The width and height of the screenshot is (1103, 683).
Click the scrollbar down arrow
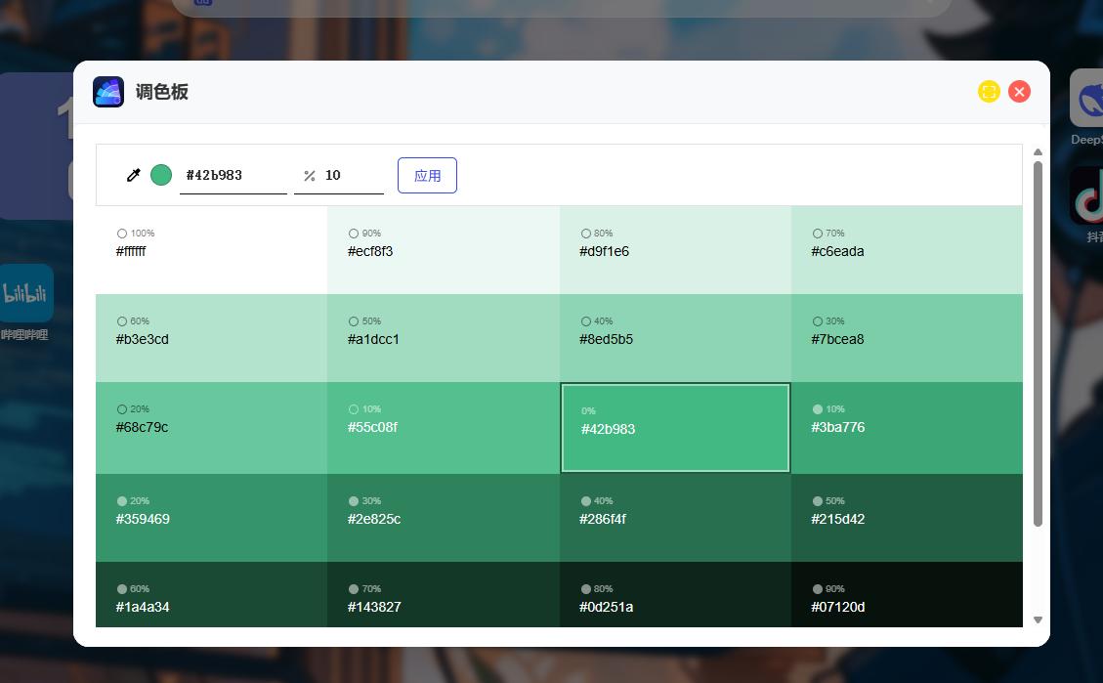1038,619
